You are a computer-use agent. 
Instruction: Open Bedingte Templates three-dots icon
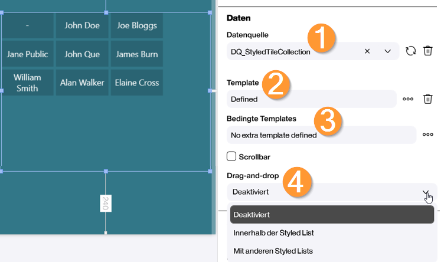coord(428,135)
